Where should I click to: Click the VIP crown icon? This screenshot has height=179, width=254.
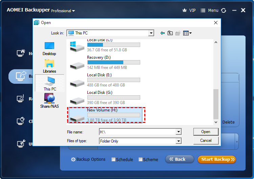185,10
